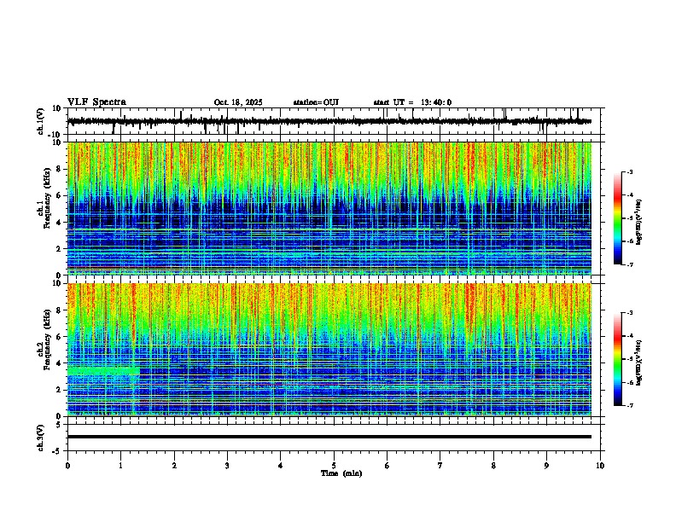Click the ch.2 spectrogram colorbar
The width and height of the screenshot is (676, 522).
(x=617, y=359)
